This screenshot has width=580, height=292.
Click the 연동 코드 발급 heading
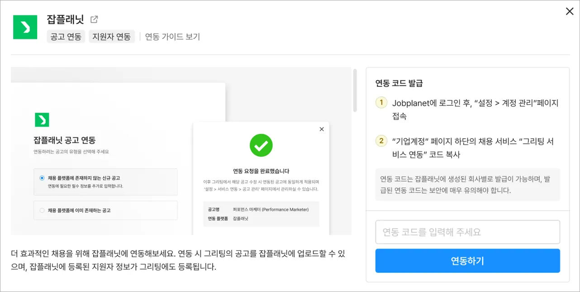[x=399, y=83]
